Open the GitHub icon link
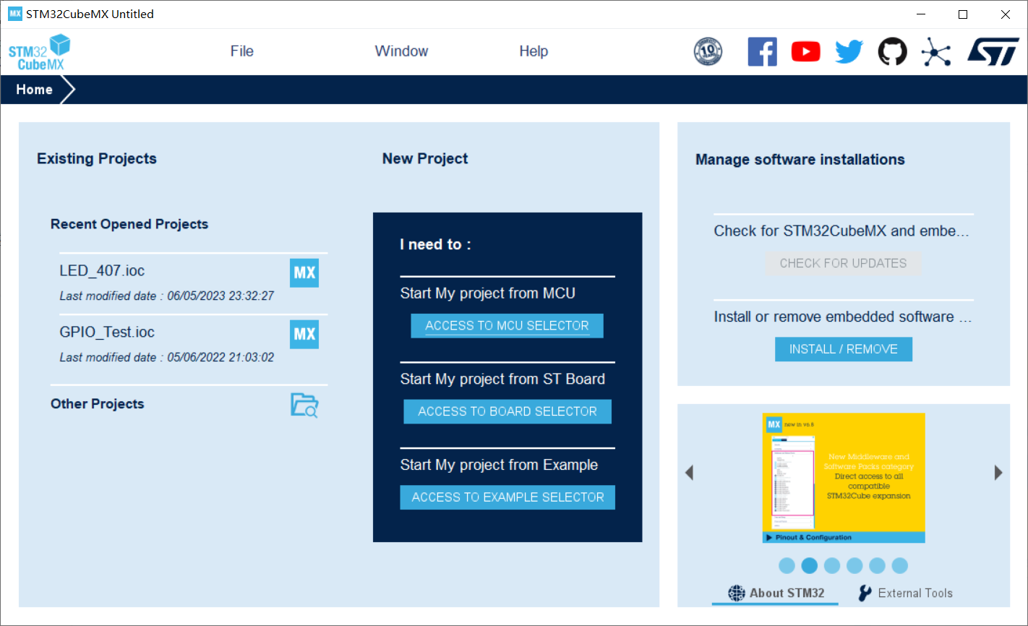The height and width of the screenshot is (626, 1028). pos(892,51)
